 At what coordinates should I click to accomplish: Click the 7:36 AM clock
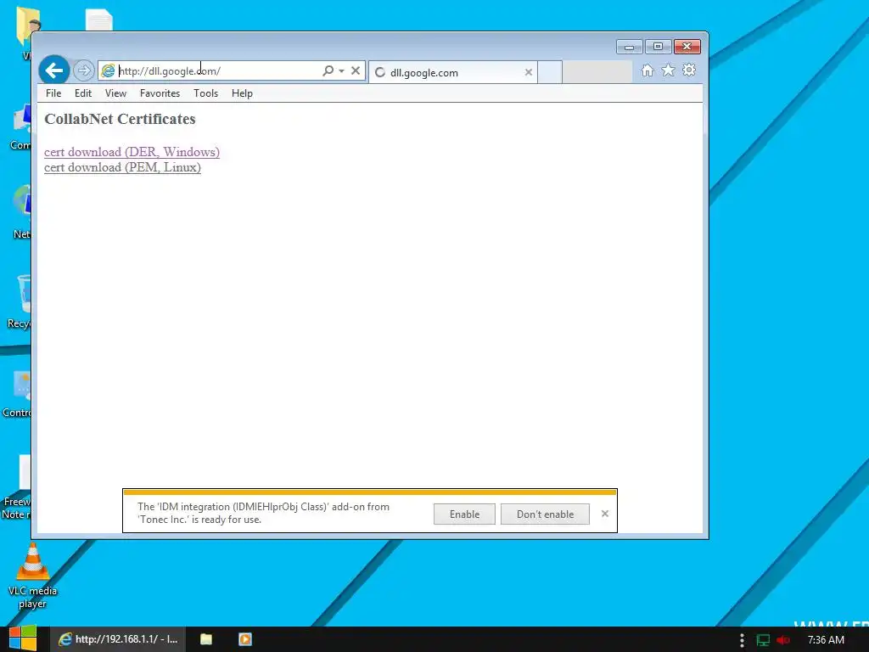(826, 640)
